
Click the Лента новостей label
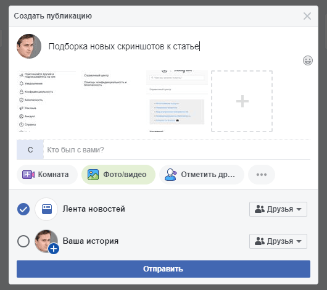point(94,209)
